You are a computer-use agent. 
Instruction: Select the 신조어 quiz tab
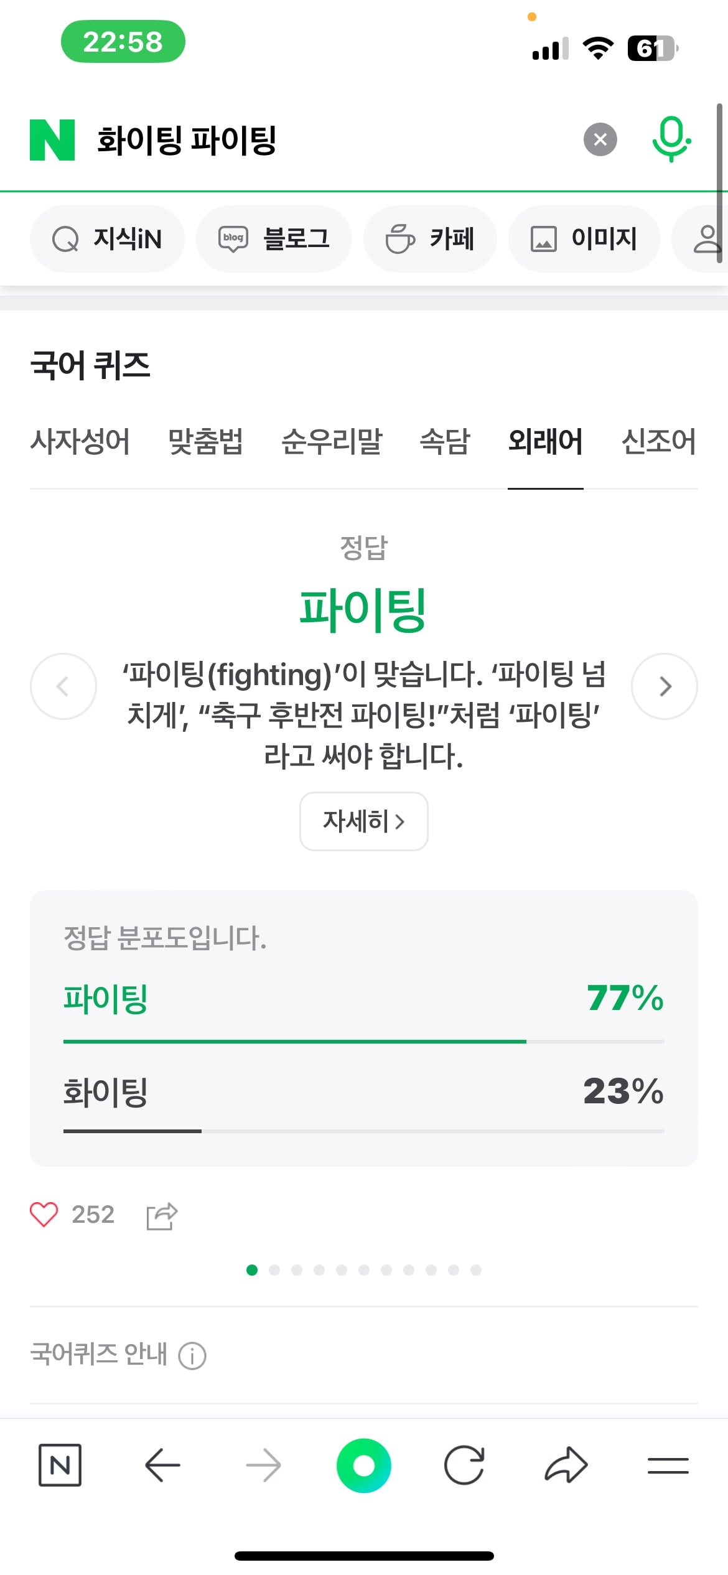pyautogui.click(x=658, y=442)
